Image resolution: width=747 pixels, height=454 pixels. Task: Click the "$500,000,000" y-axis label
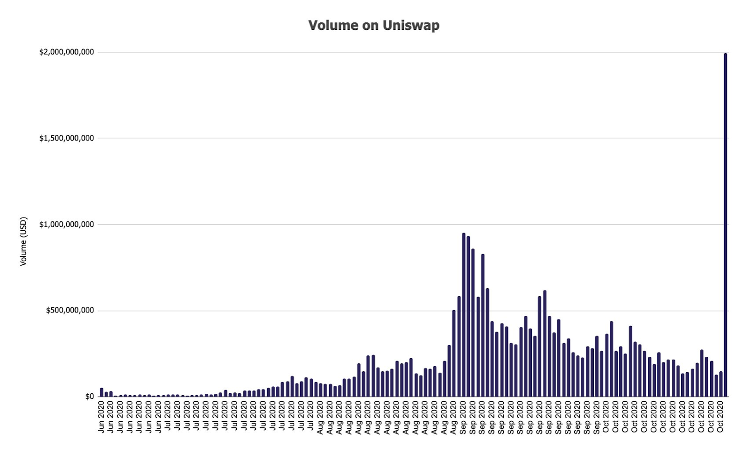point(70,310)
